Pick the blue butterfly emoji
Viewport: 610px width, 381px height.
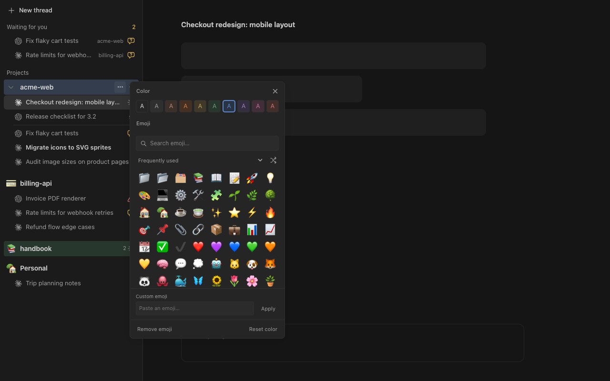(198, 281)
